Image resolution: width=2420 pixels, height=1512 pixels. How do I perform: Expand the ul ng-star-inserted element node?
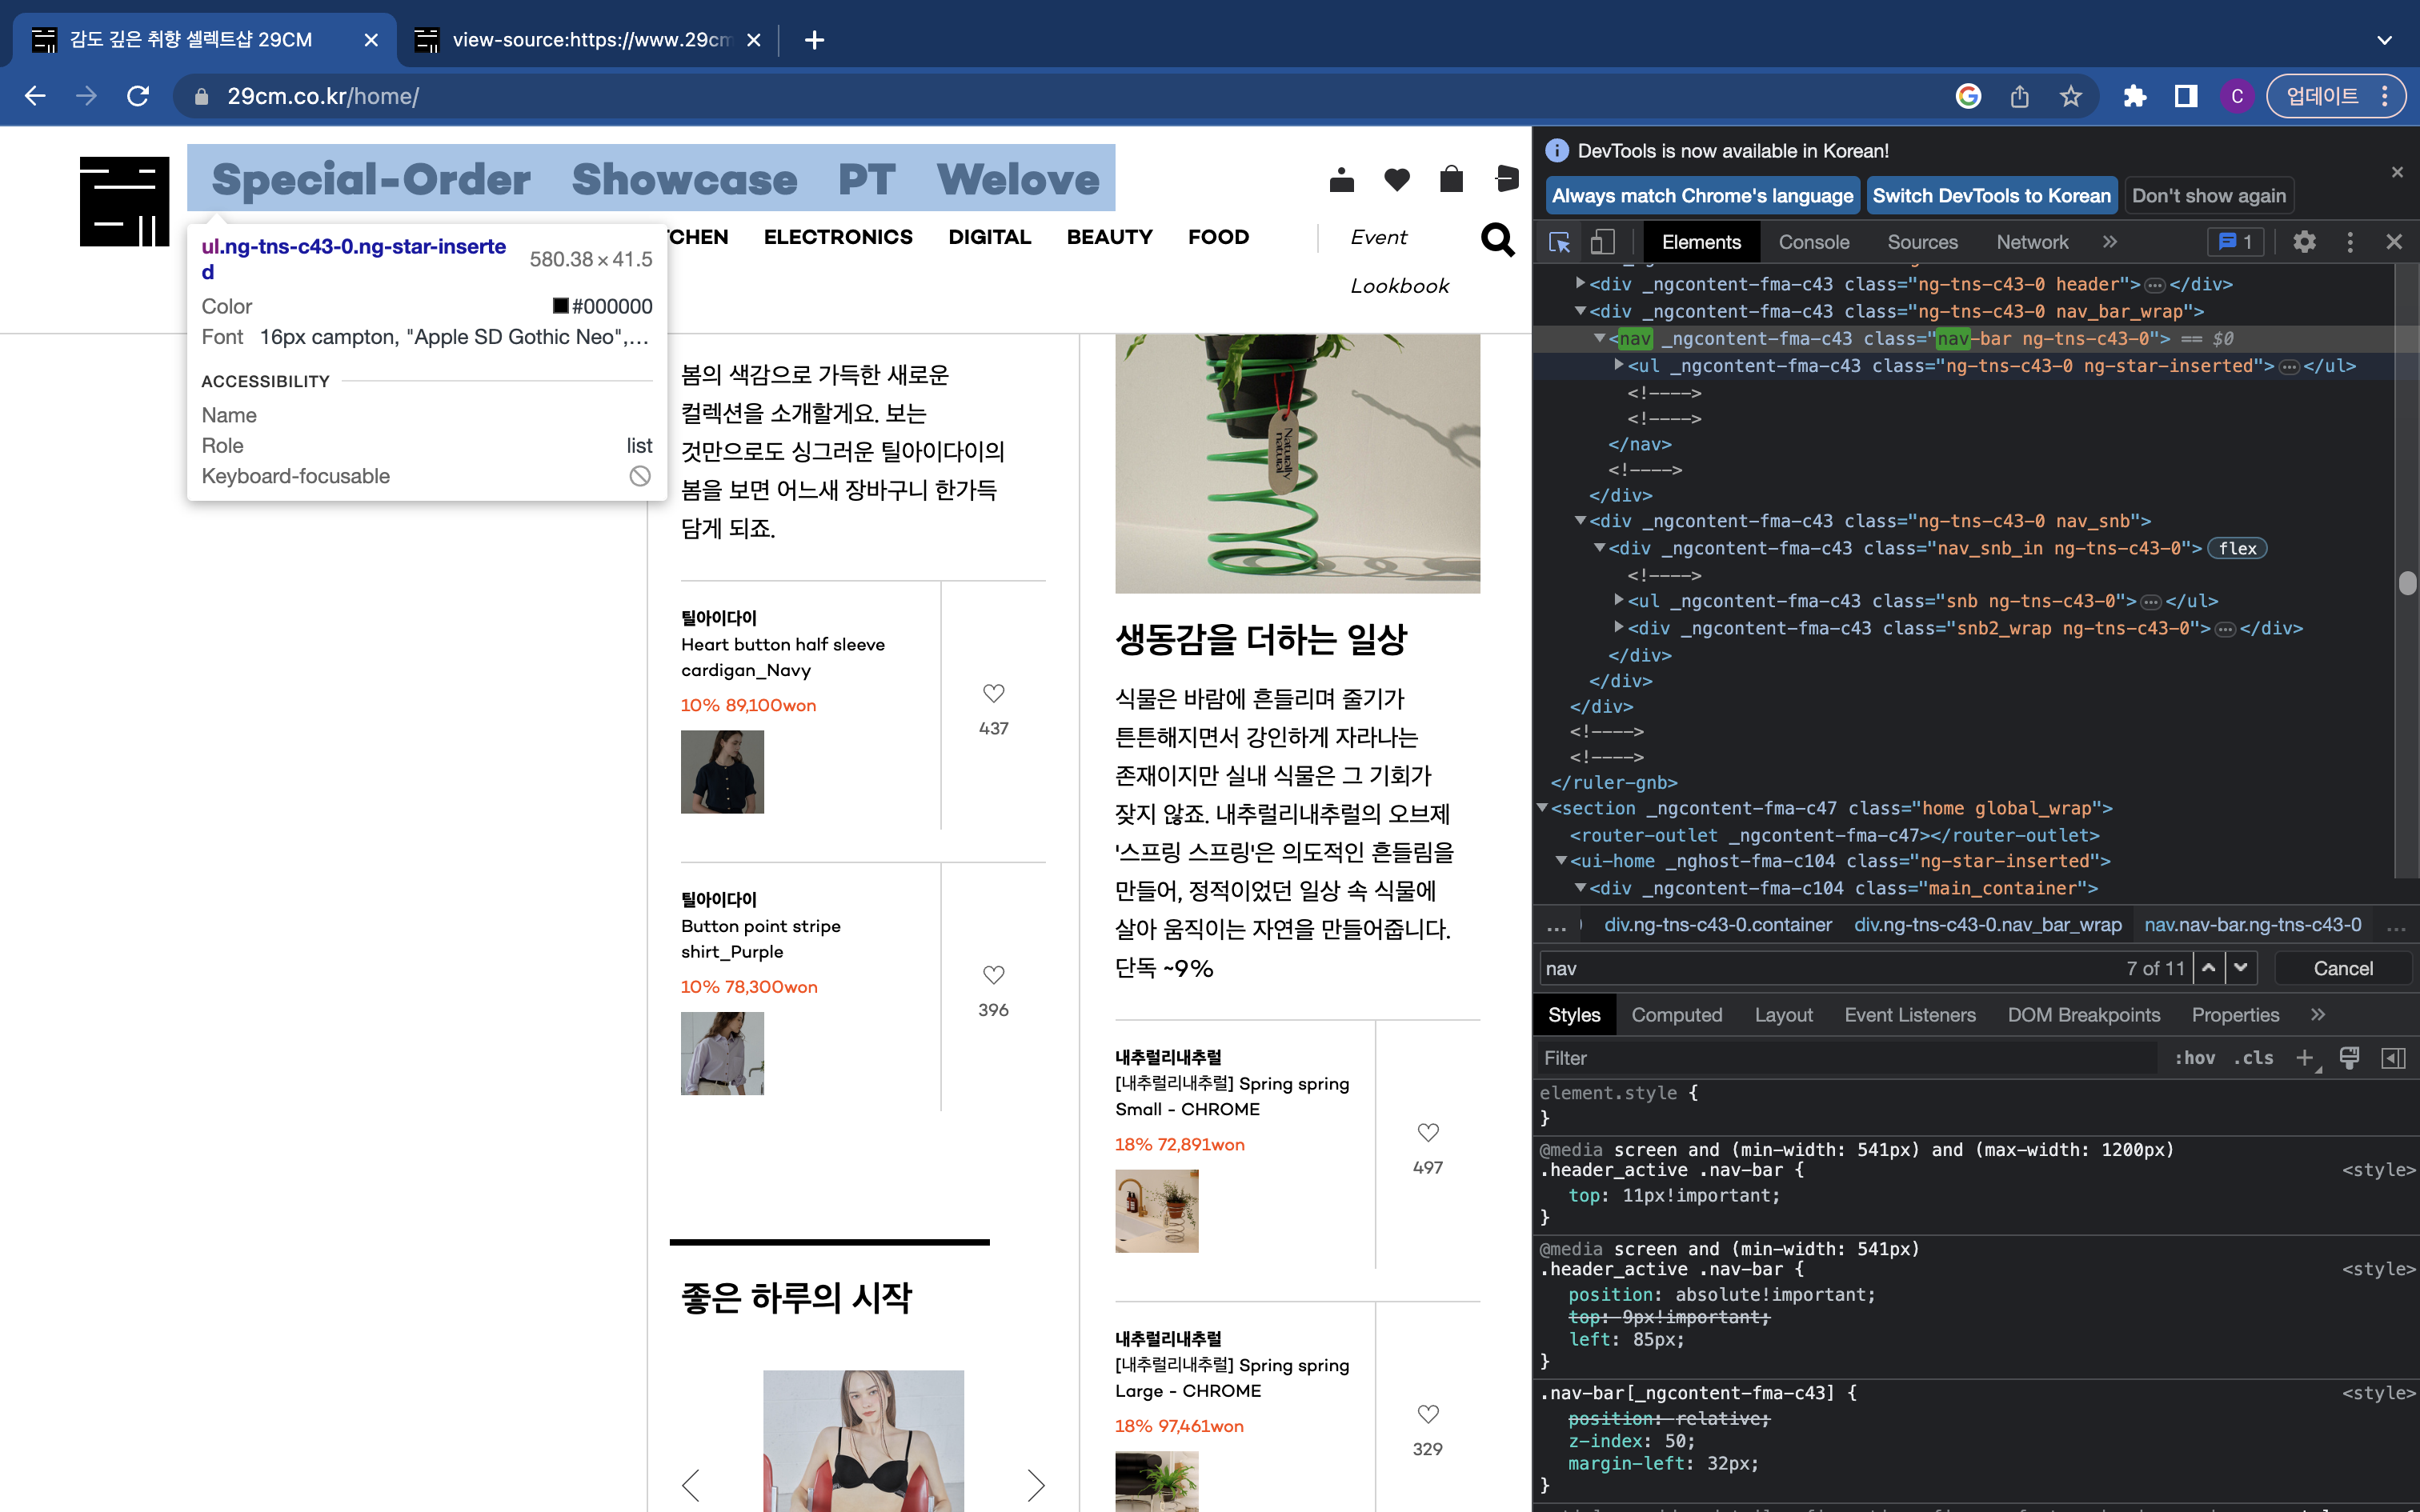1619,365
